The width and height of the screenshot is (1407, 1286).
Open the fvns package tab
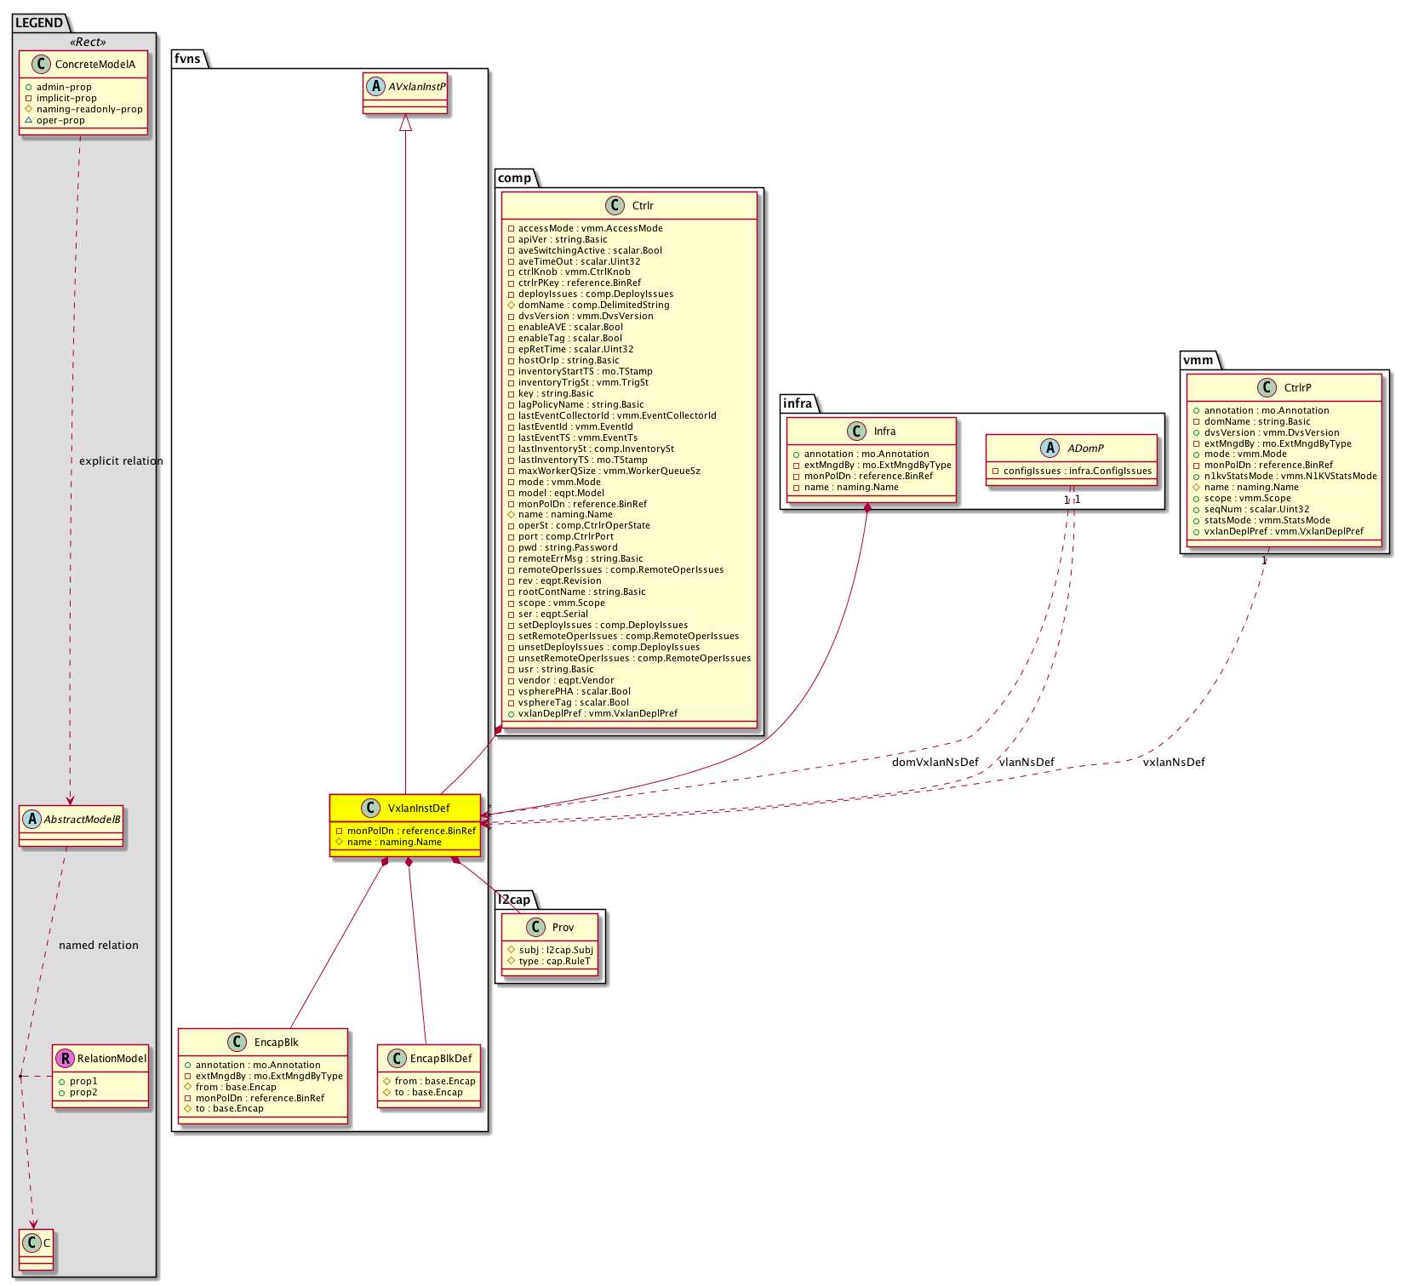tap(187, 59)
